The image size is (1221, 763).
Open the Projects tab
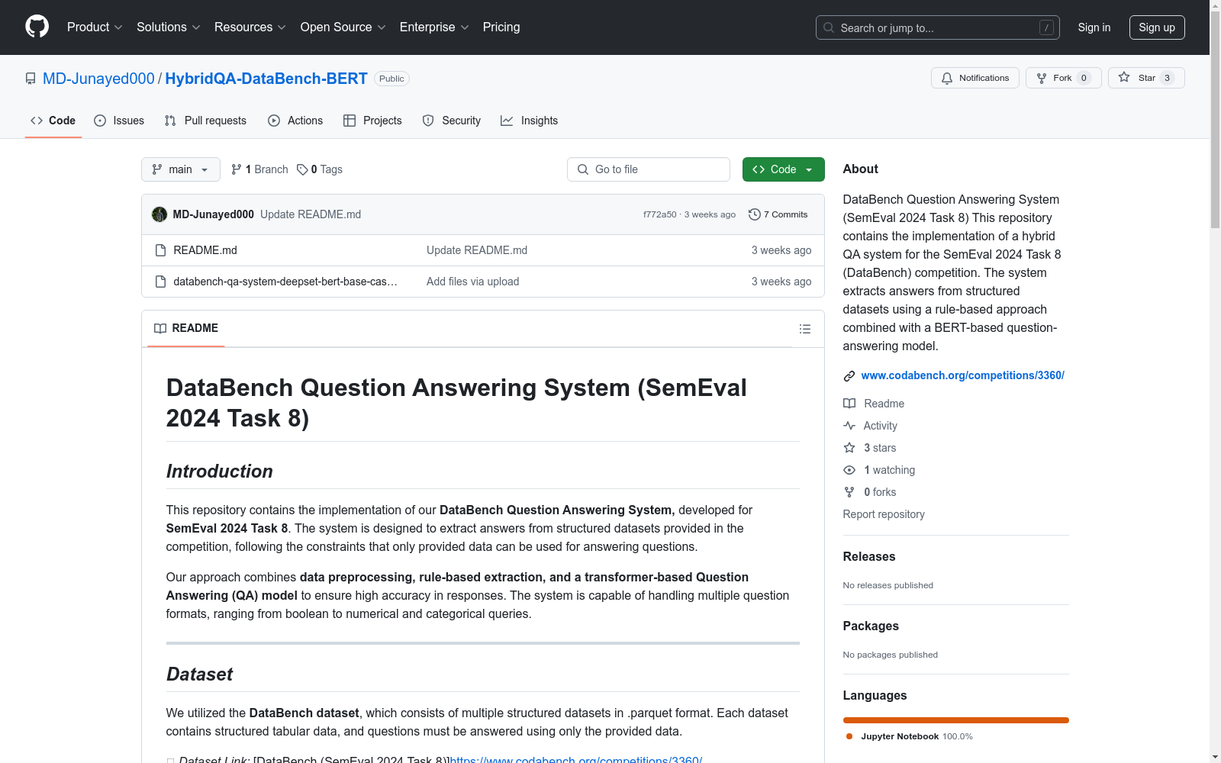[372, 121]
